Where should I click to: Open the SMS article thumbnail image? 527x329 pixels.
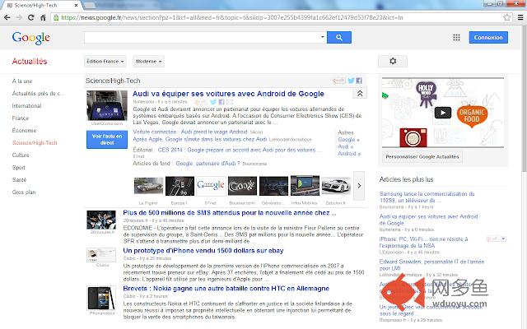point(101,220)
